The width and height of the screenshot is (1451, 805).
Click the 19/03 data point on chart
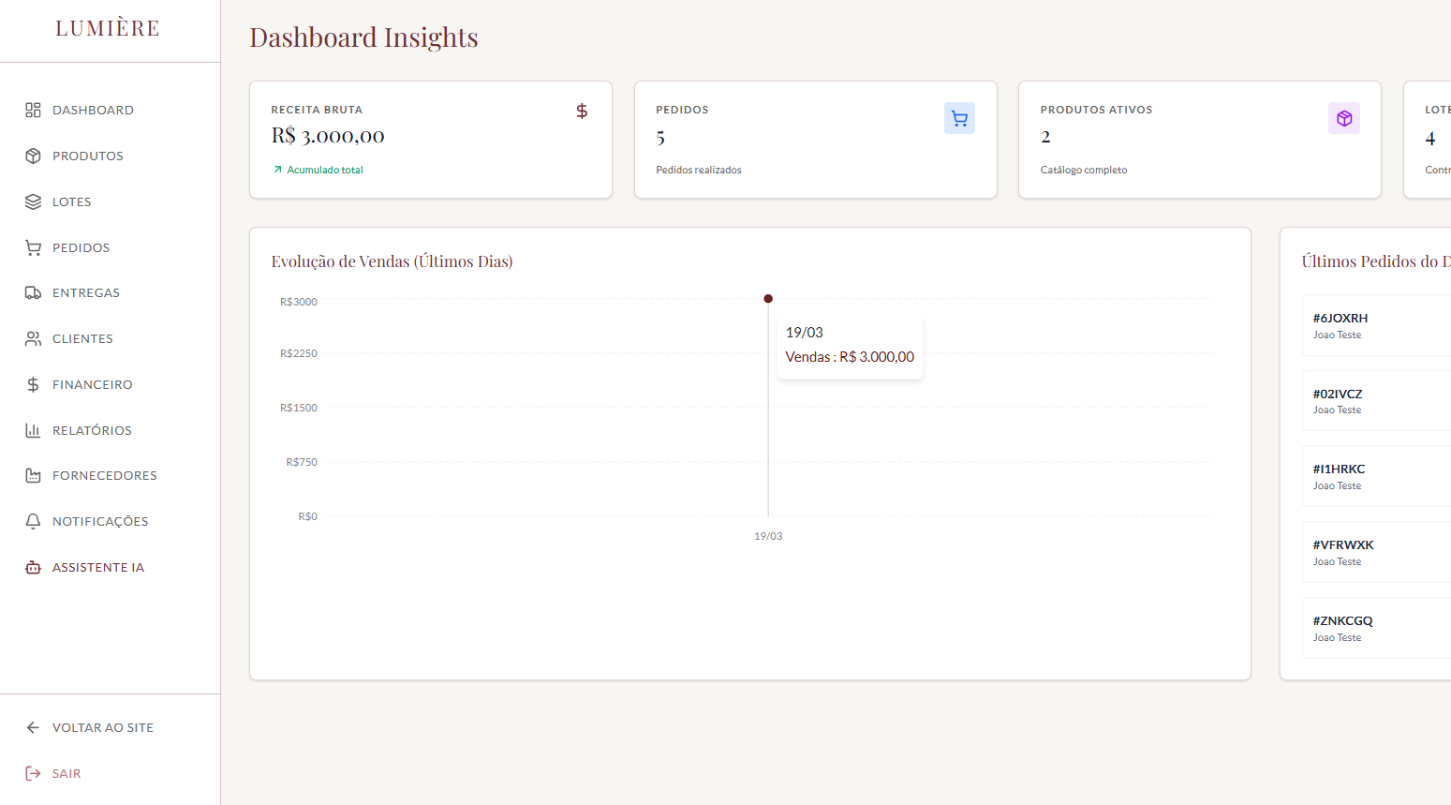click(x=768, y=299)
